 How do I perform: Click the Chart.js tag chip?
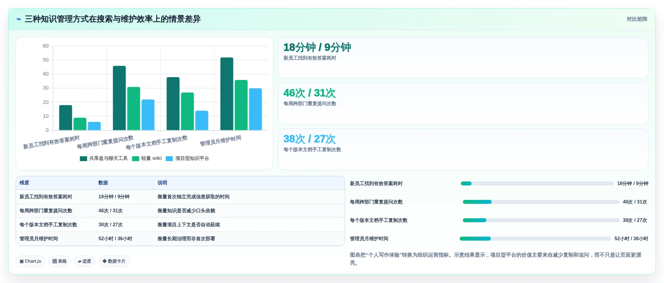pos(30,261)
